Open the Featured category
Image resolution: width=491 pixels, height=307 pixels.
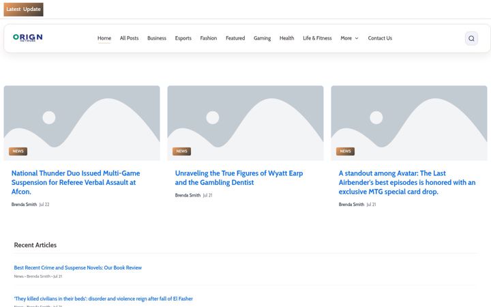235,38
